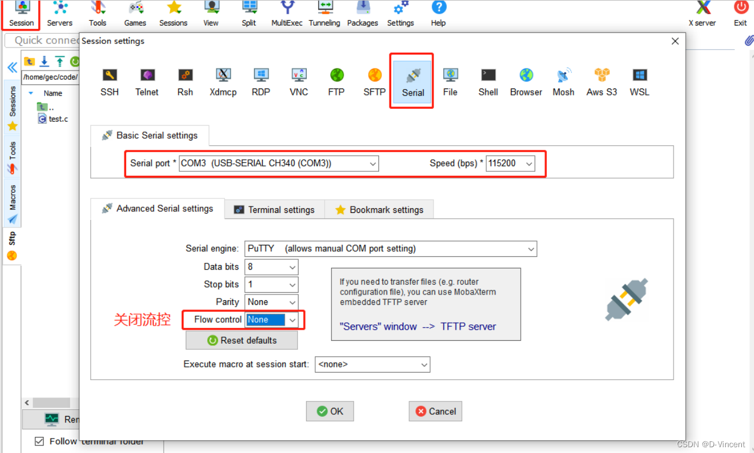Select the VNC session type
Screen dimensions: 754x453
[299, 82]
